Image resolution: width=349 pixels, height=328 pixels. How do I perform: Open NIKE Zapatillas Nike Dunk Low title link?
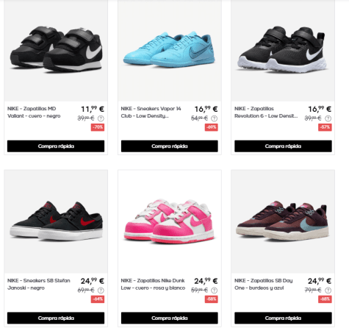(153, 284)
